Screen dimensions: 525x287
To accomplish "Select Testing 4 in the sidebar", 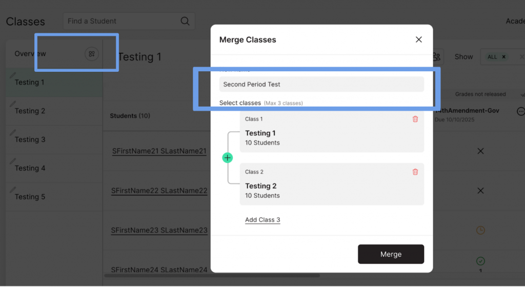I will pos(54,168).
